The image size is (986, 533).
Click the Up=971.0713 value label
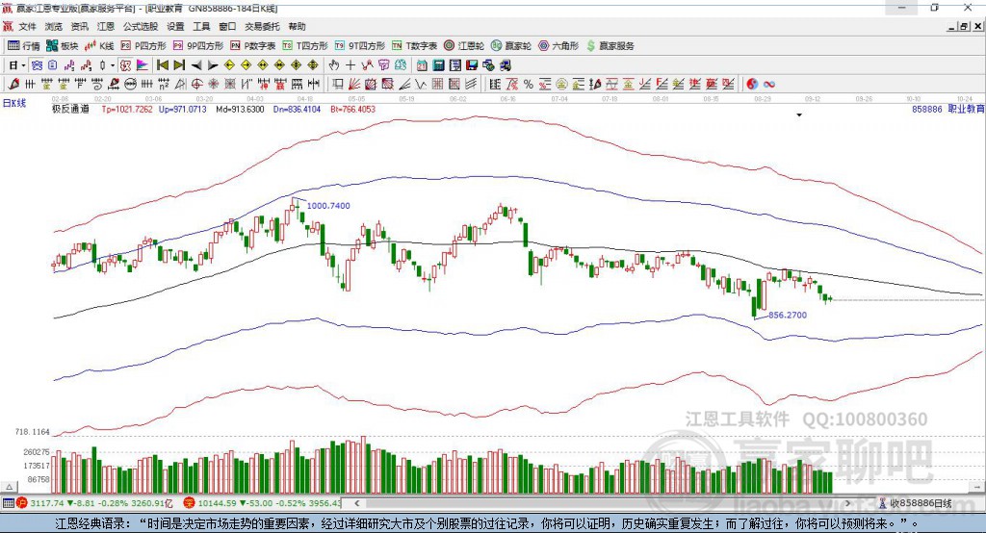pos(182,109)
